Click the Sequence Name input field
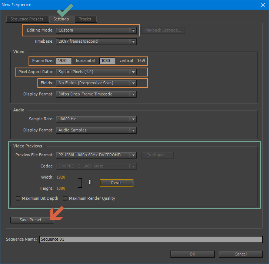269x264 pixels. [x=151, y=239]
